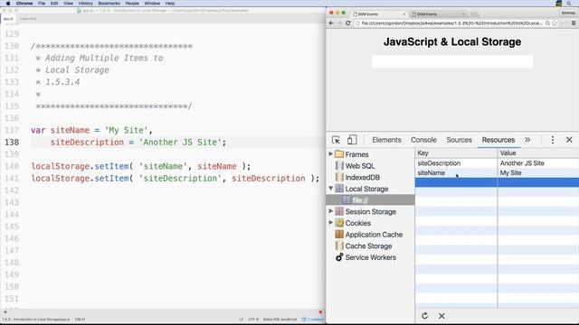Image resolution: width=579 pixels, height=325 pixels.
Task: Delete selected storage entry with X icon
Action: pos(441,316)
